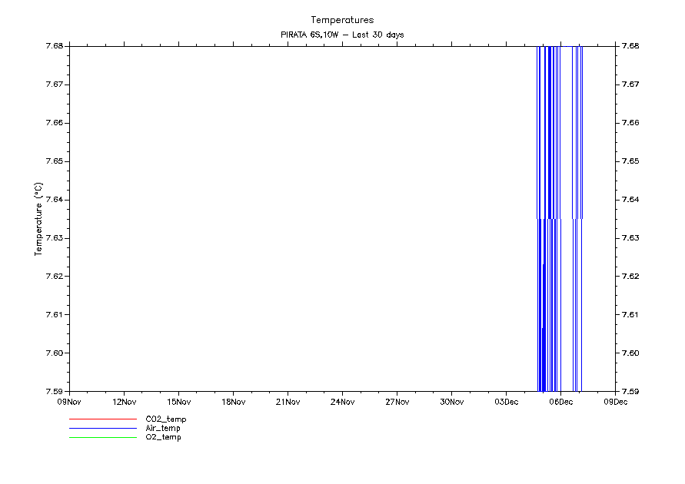
Task: Click the left-axis 7.68 value label
Action: click(54, 46)
